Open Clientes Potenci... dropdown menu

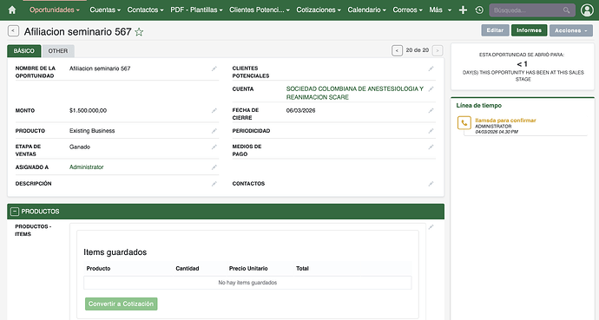pos(260,10)
